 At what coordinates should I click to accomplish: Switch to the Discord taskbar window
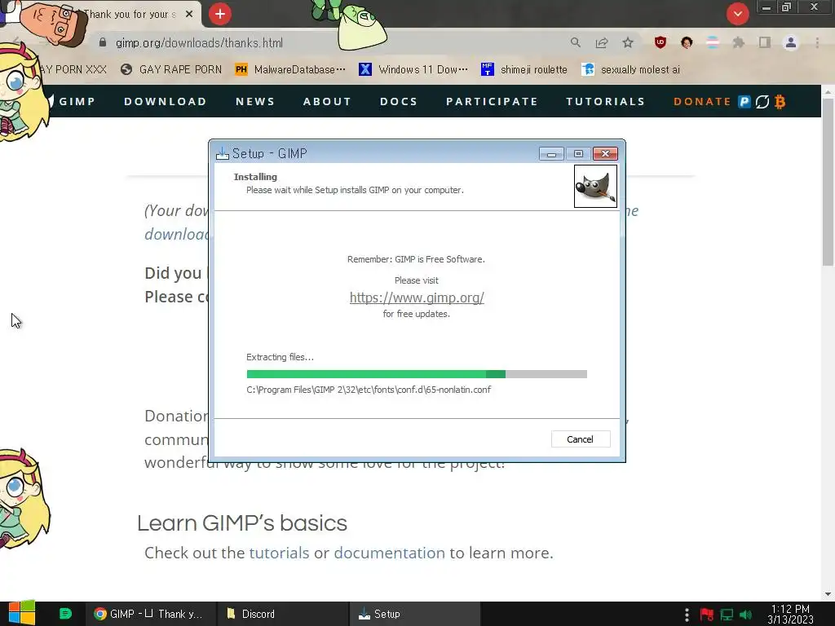(283, 614)
